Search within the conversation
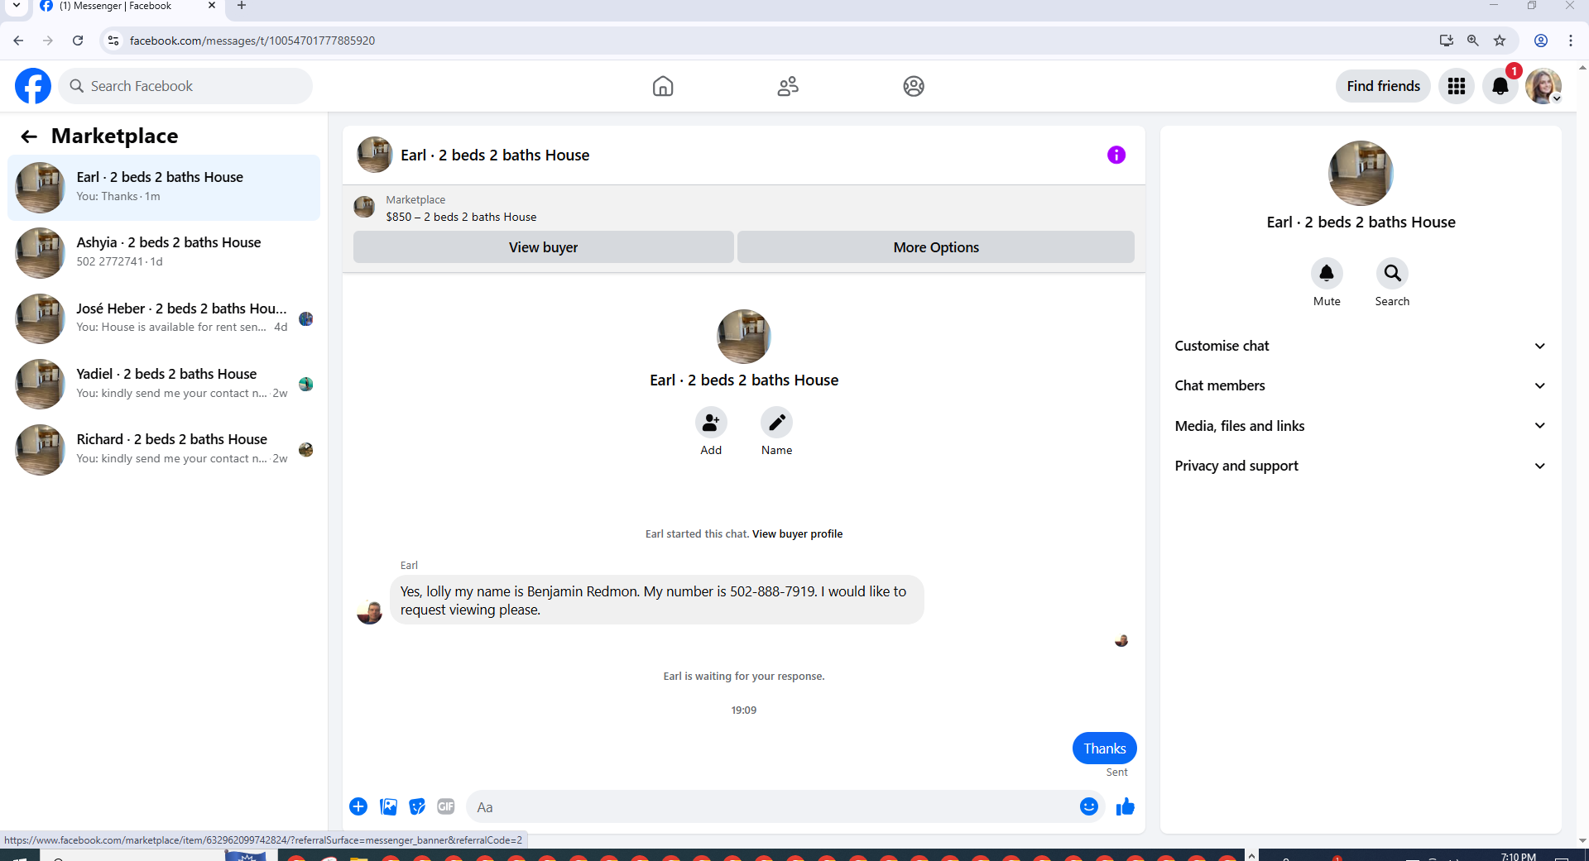The height and width of the screenshot is (861, 1589). pos(1393,273)
